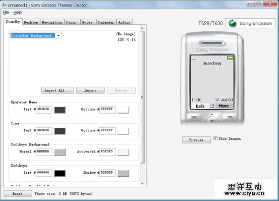Click the Operator Name text color swatch
Image resolution: width=279 pixels, height=201 pixels.
(60, 110)
